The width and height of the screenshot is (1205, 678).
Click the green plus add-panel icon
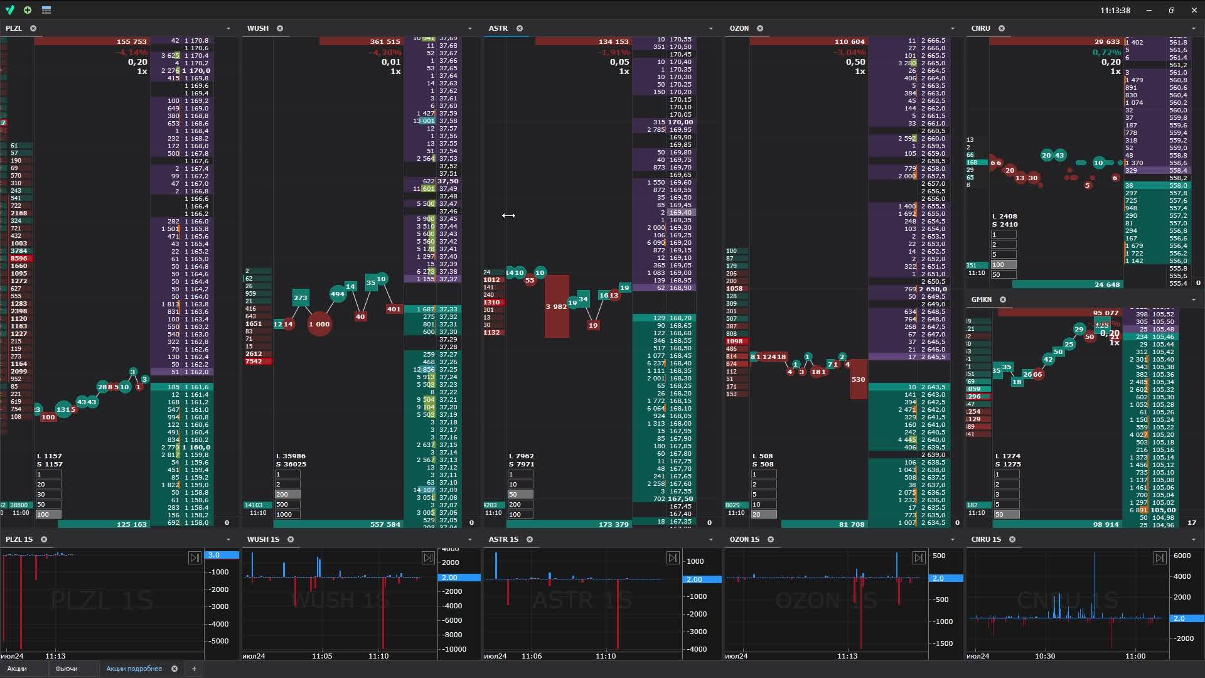tap(28, 10)
